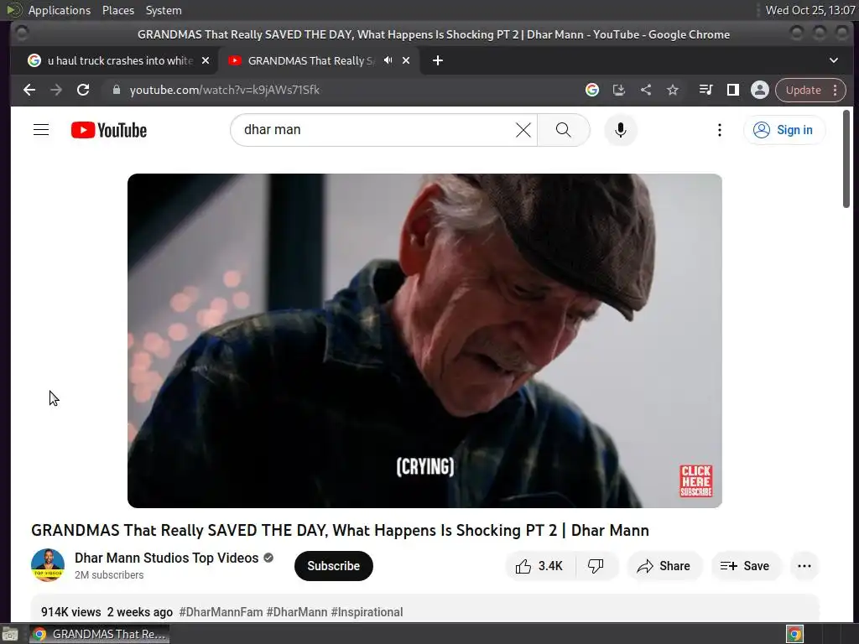Bookmark this tab with the star icon
The height and width of the screenshot is (644, 859).
coord(673,90)
